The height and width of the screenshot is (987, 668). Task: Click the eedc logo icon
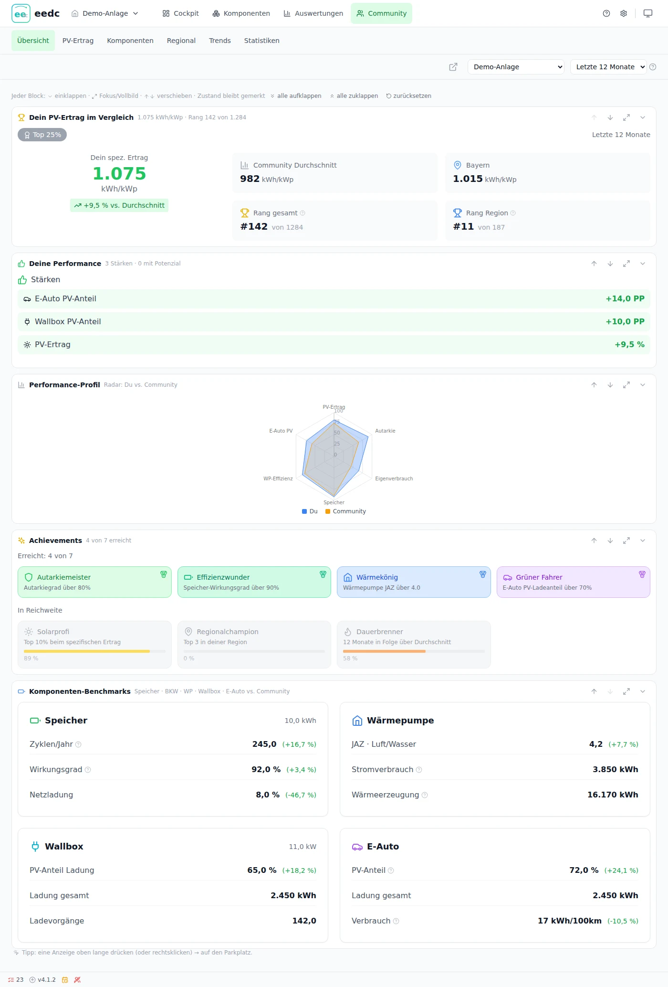(21, 13)
